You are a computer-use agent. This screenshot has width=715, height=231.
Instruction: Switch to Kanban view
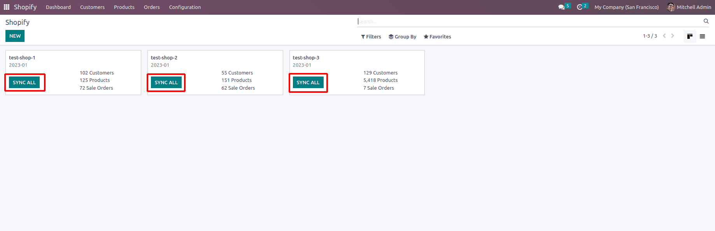pyautogui.click(x=690, y=36)
